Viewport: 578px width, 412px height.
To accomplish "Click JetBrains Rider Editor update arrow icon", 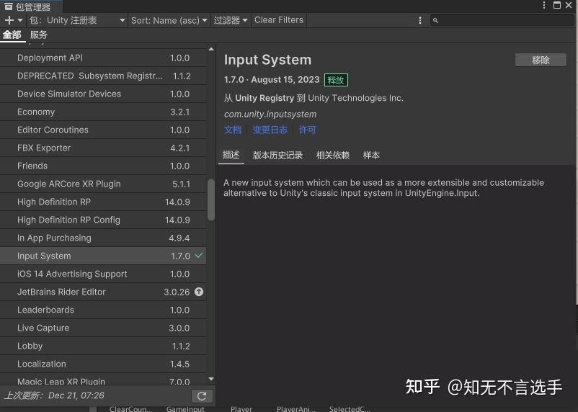I will pyautogui.click(x=199, y=292).
